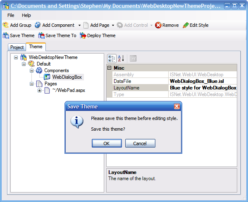Image resolution: width=248 pixels, height=202 pixels.
Task: Click the Save Theme To toolbar icon
Action: tap(41, 35)
